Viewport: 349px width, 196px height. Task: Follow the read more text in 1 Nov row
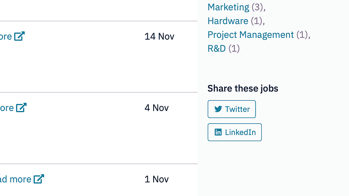point(16,179)
